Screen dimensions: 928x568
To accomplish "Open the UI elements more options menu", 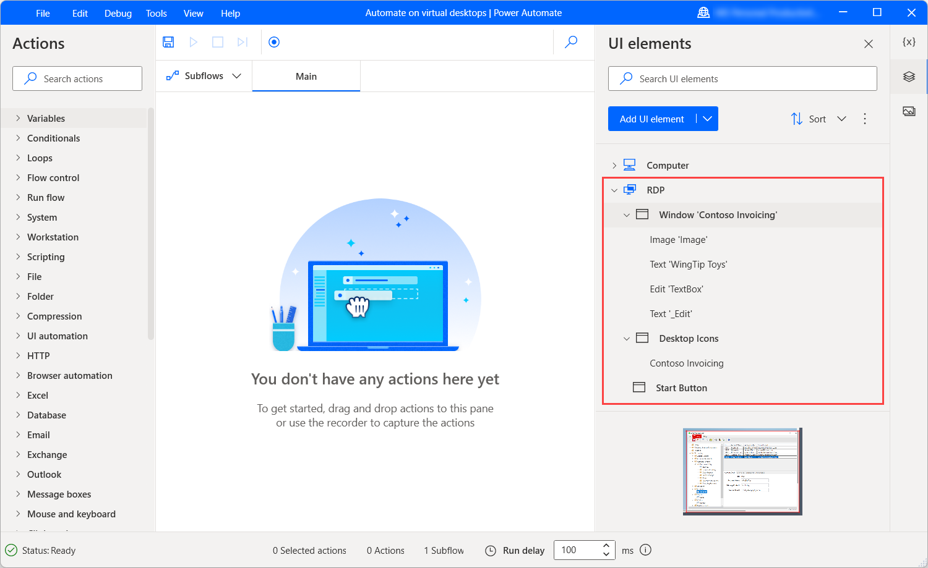I will [865, 119].
